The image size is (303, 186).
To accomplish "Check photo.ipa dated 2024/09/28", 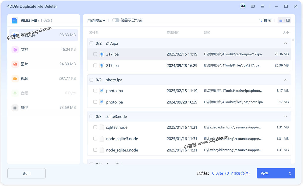I will pyautogui.click(x=95, y=102).
